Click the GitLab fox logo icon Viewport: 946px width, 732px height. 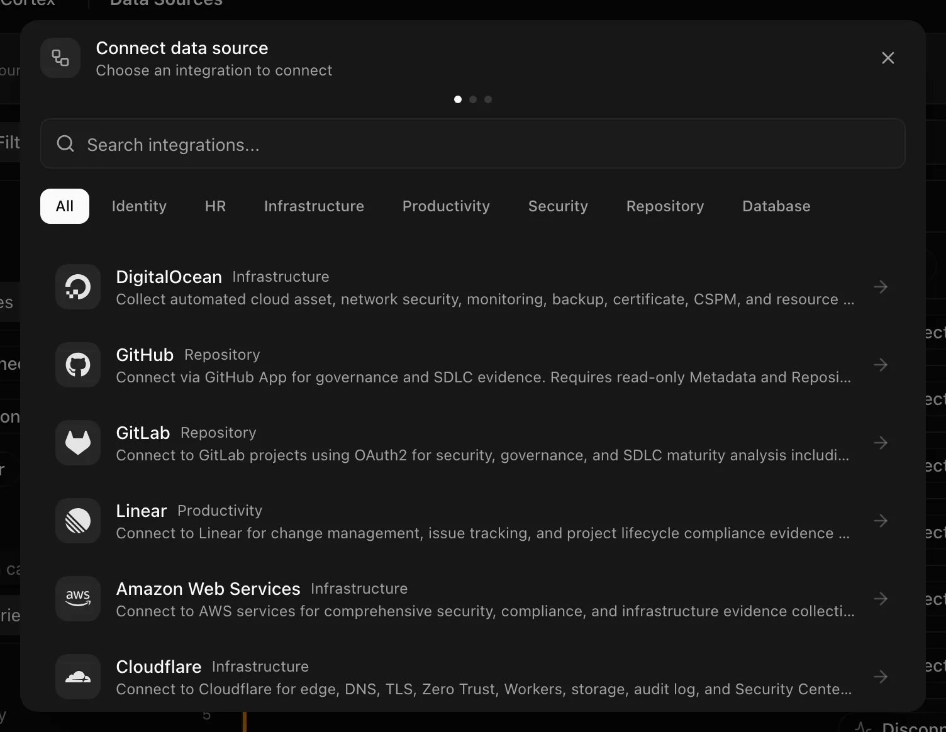(x=78, y=443)
